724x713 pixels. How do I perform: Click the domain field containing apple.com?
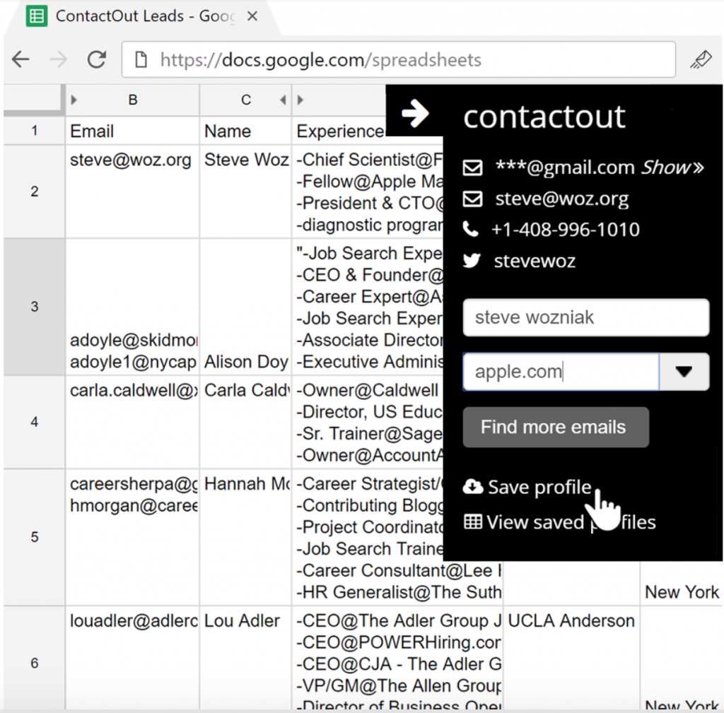click(x=561, y=372)
